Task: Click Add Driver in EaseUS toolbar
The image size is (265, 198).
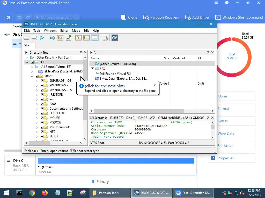Action: (x=197, y=17)
